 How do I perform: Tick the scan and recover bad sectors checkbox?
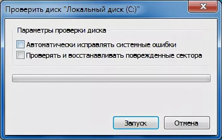tap(20, 55)
